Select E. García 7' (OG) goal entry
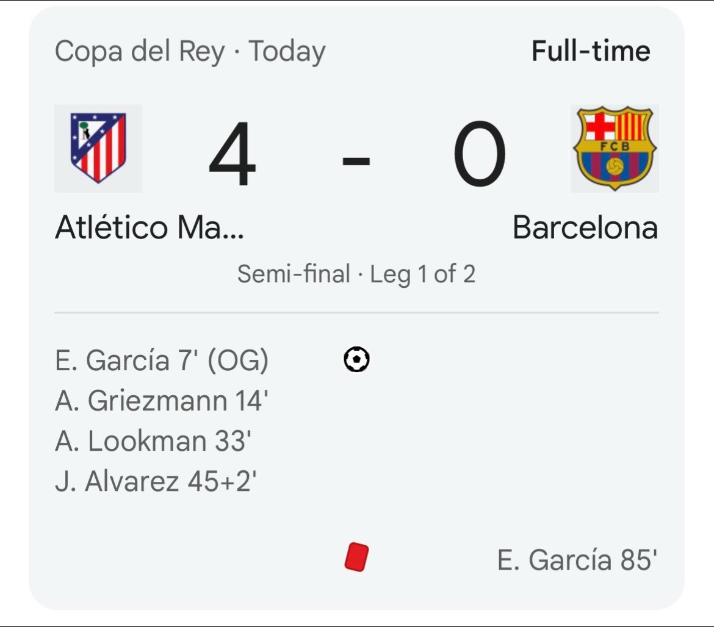This screenshot has width=714, height=627. coord(162,360)
